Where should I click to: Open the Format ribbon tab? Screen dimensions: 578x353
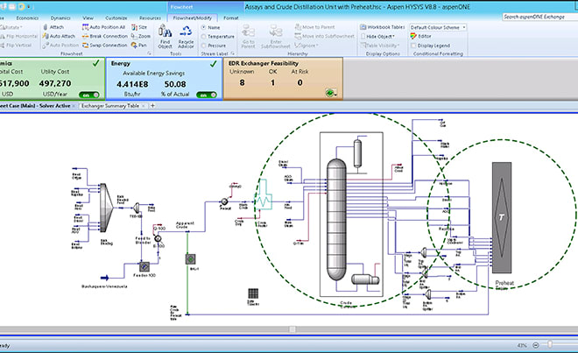pyautogui.click(x=231, y=18)
